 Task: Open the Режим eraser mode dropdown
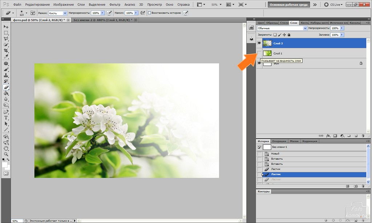pos(57,13)
